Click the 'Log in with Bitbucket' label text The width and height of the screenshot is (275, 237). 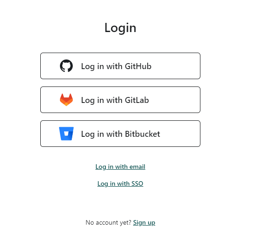120,134
